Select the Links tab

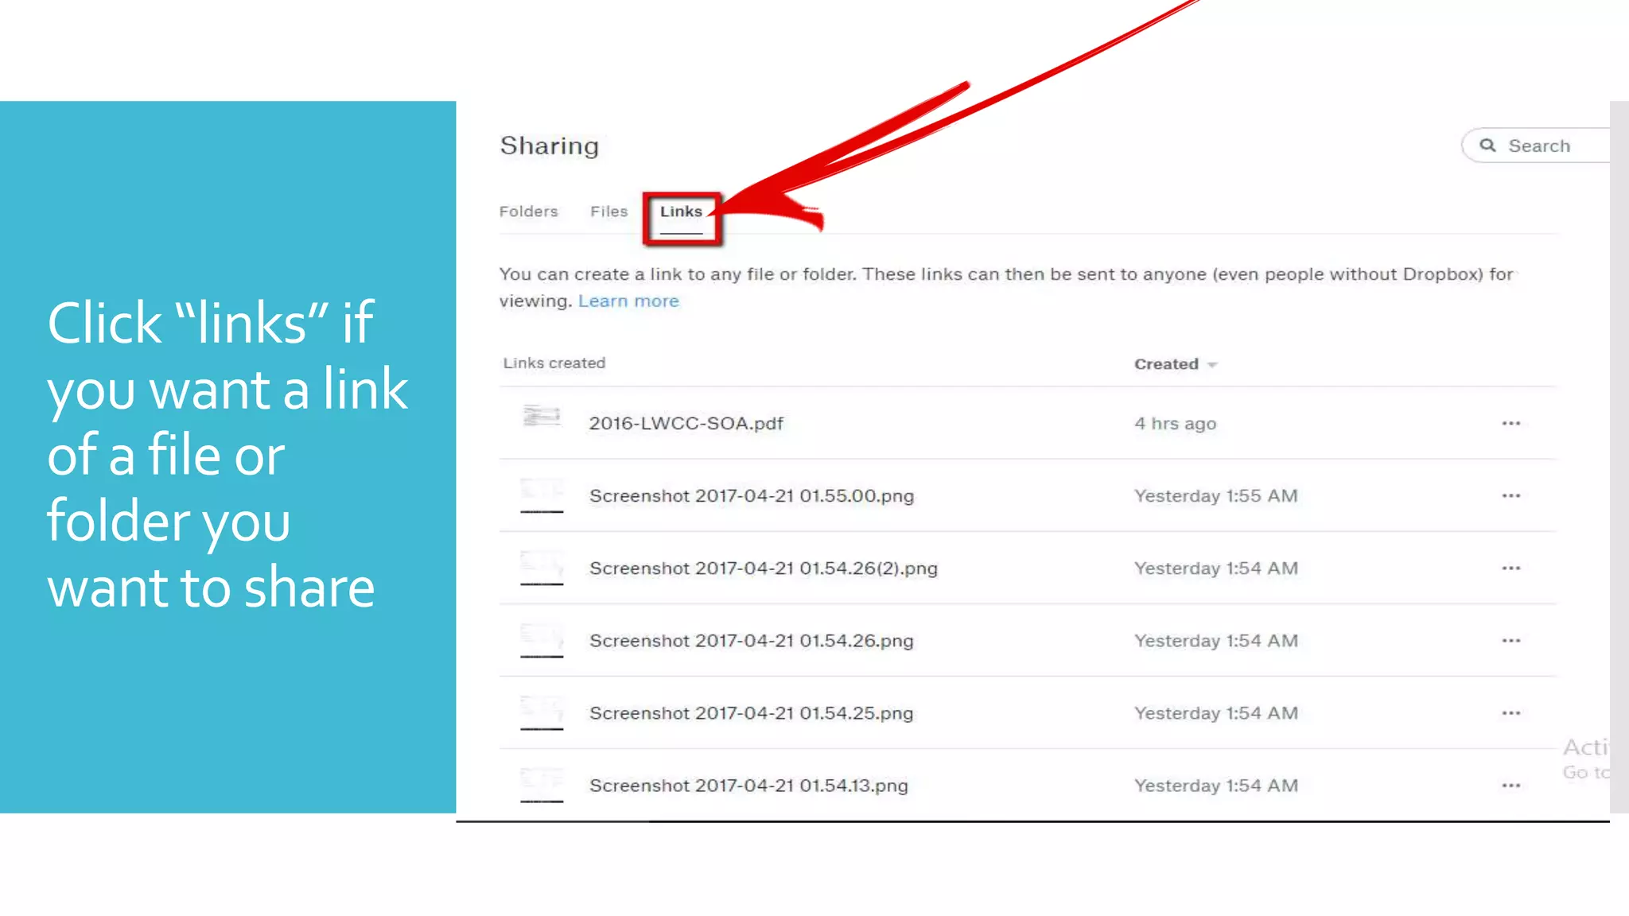pyautogui.click(x=681, y=212)
